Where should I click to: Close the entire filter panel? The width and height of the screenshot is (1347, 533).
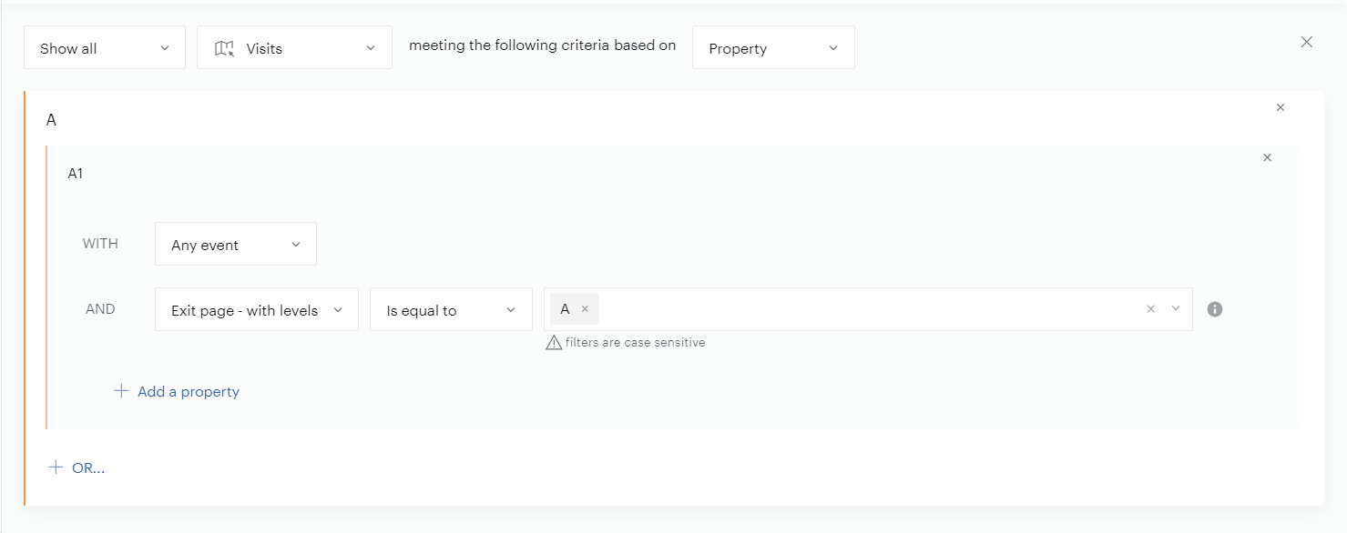tap(1306, 42)
